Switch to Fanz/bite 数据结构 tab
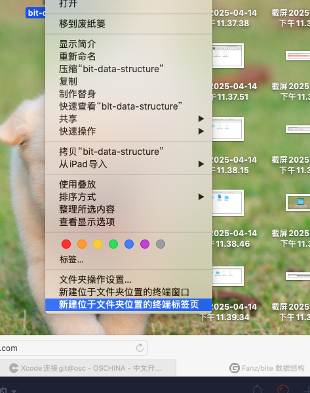Screen dimensions: 310x393 coord(267,368)
